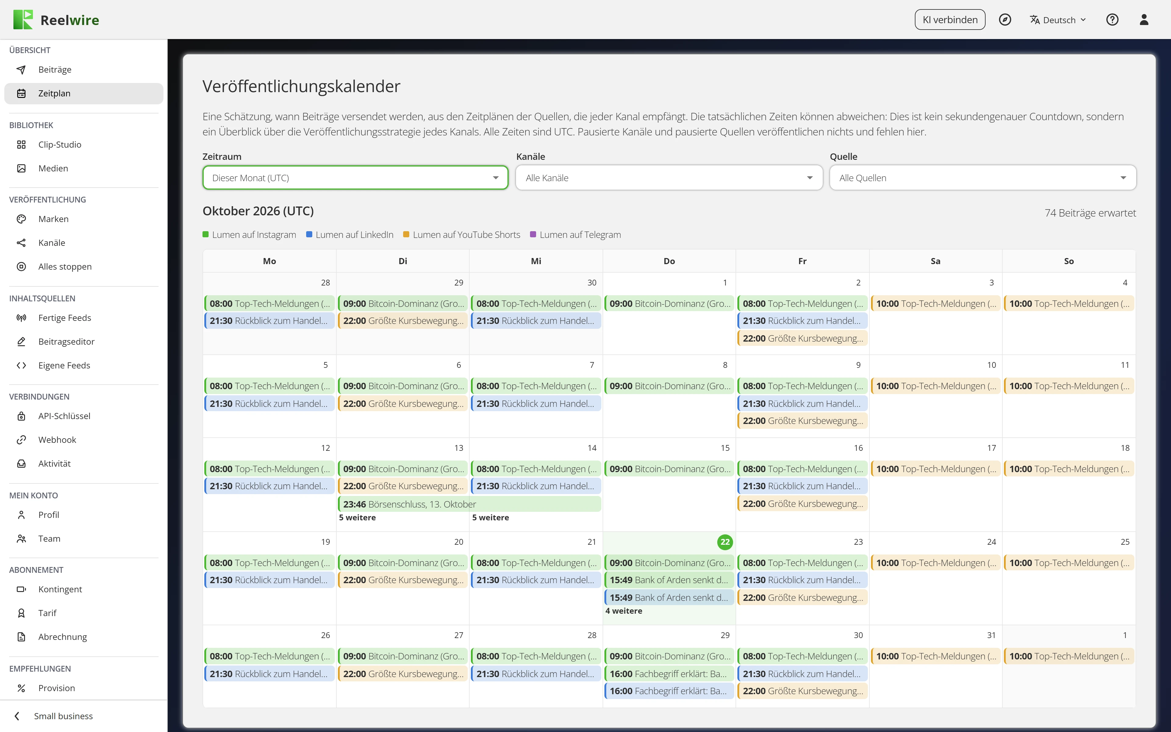Click the API-Schlüssel lock icon

coord(21,416)
